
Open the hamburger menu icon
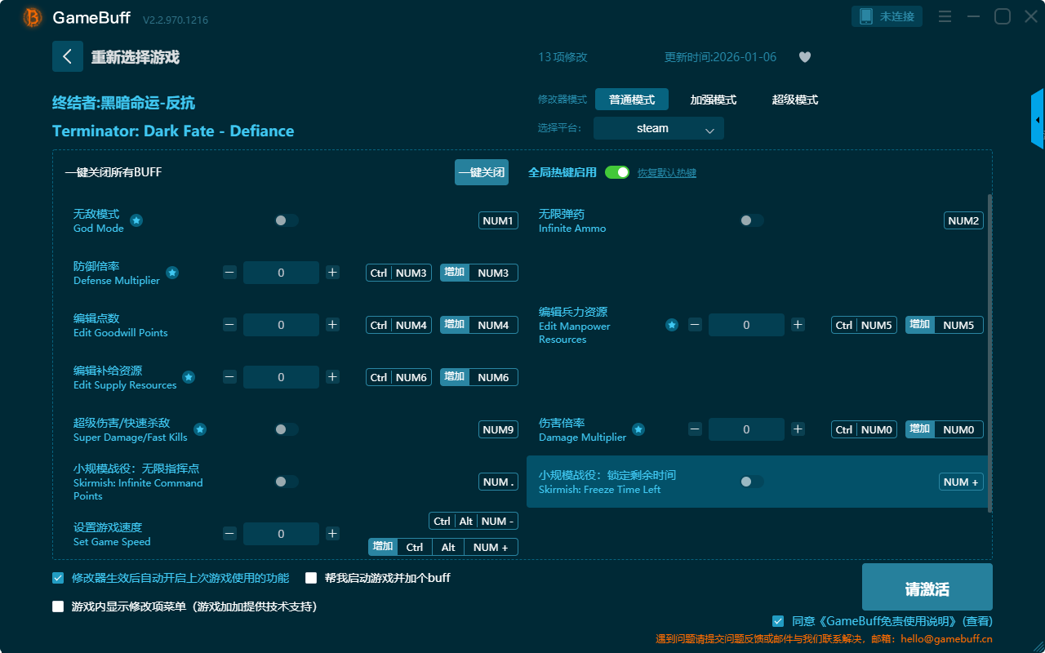tap(945, 16)
